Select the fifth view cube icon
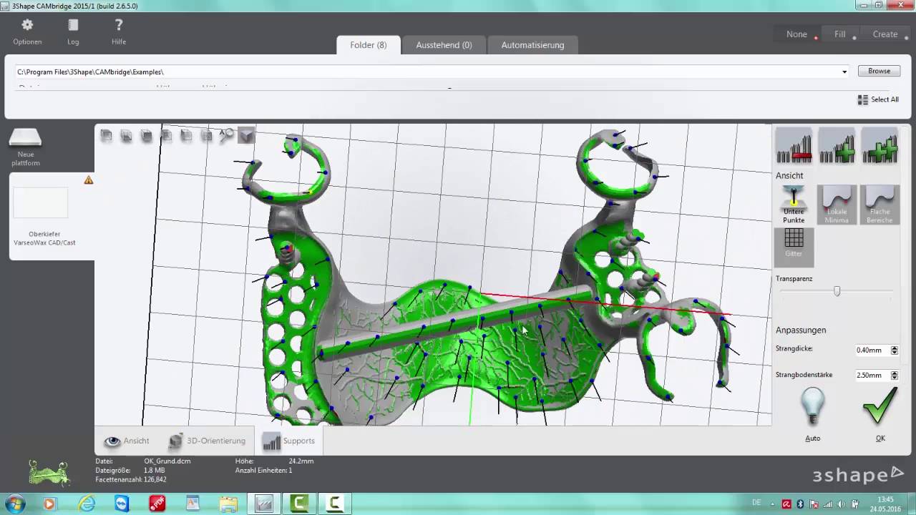 [x=186, y=134]
